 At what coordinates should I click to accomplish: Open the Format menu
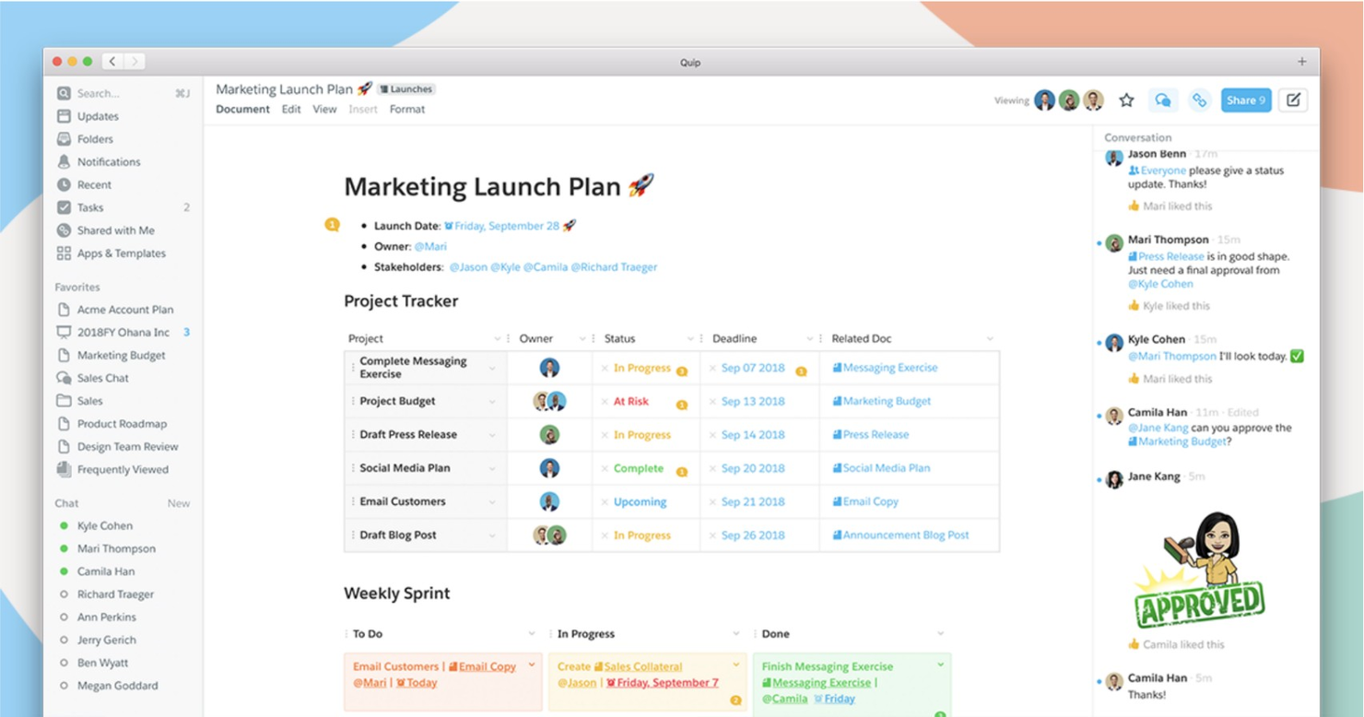point(406,109)
